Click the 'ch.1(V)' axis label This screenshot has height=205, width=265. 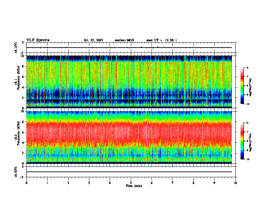[16, 48]
